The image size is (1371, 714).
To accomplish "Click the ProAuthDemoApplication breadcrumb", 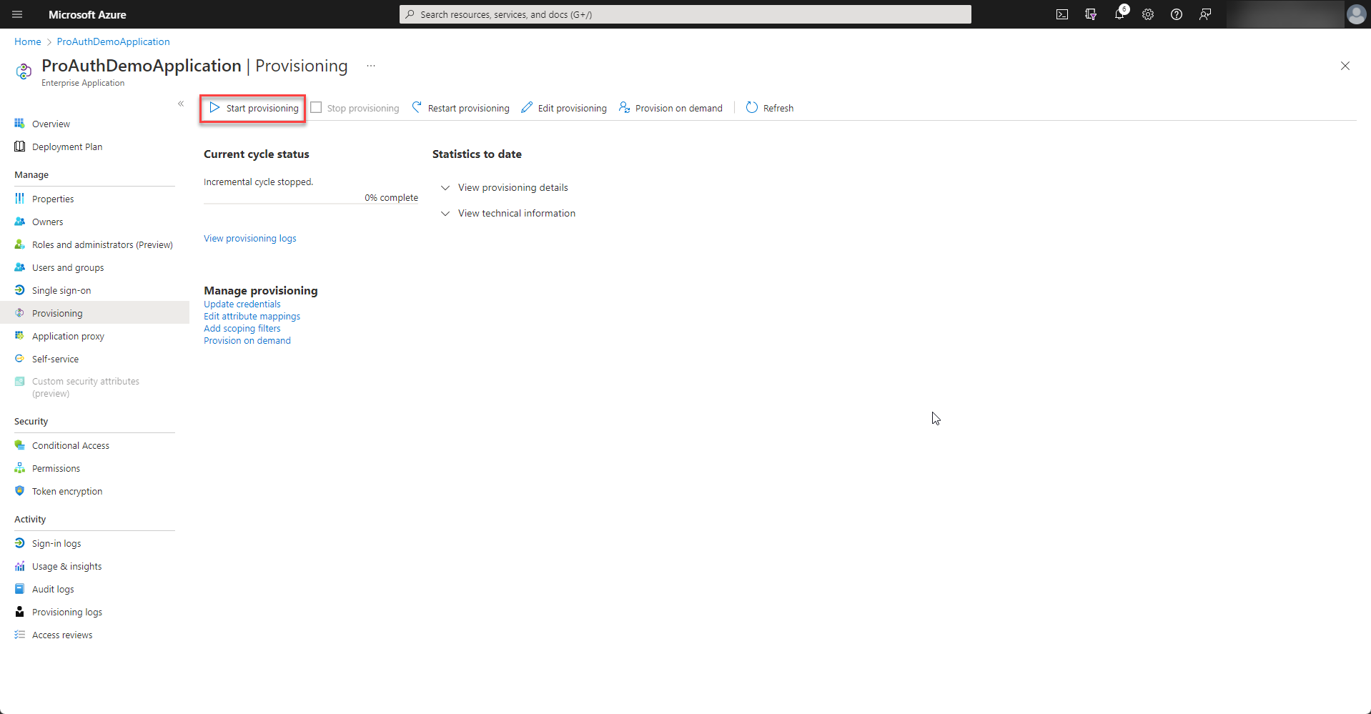I will tap(113, 41).
